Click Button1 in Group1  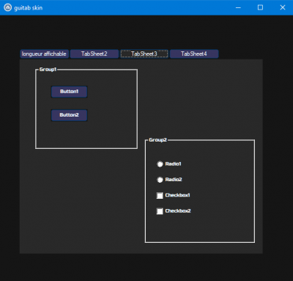coord(69,92)
